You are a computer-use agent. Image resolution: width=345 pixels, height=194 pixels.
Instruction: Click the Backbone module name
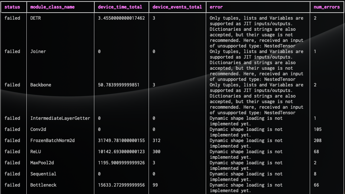41,85
